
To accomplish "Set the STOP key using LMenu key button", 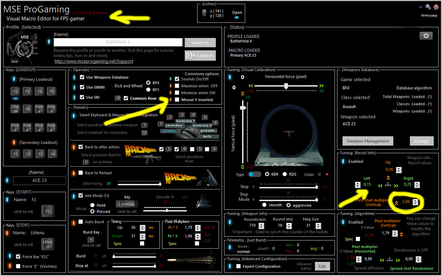I will point(48,244).
